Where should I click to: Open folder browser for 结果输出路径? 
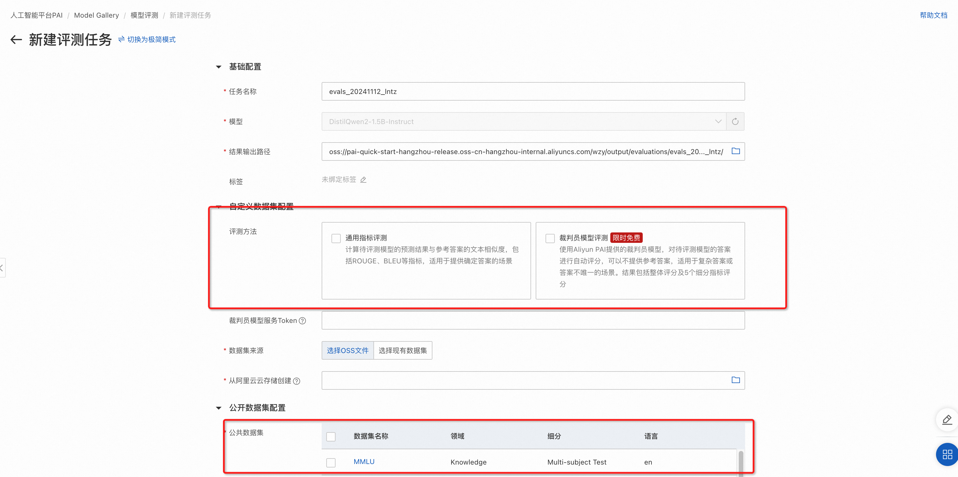(735, 151)
